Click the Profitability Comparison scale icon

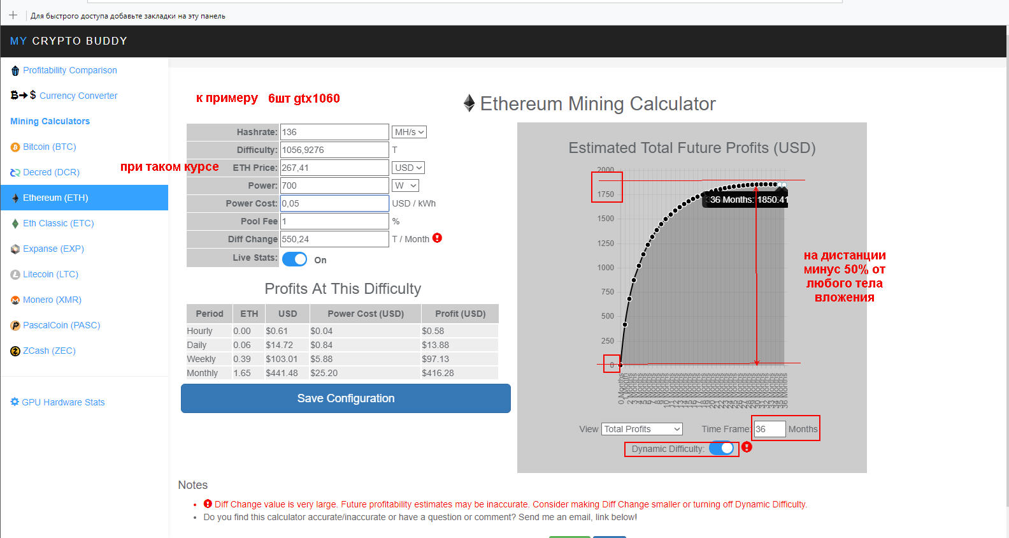15,71
